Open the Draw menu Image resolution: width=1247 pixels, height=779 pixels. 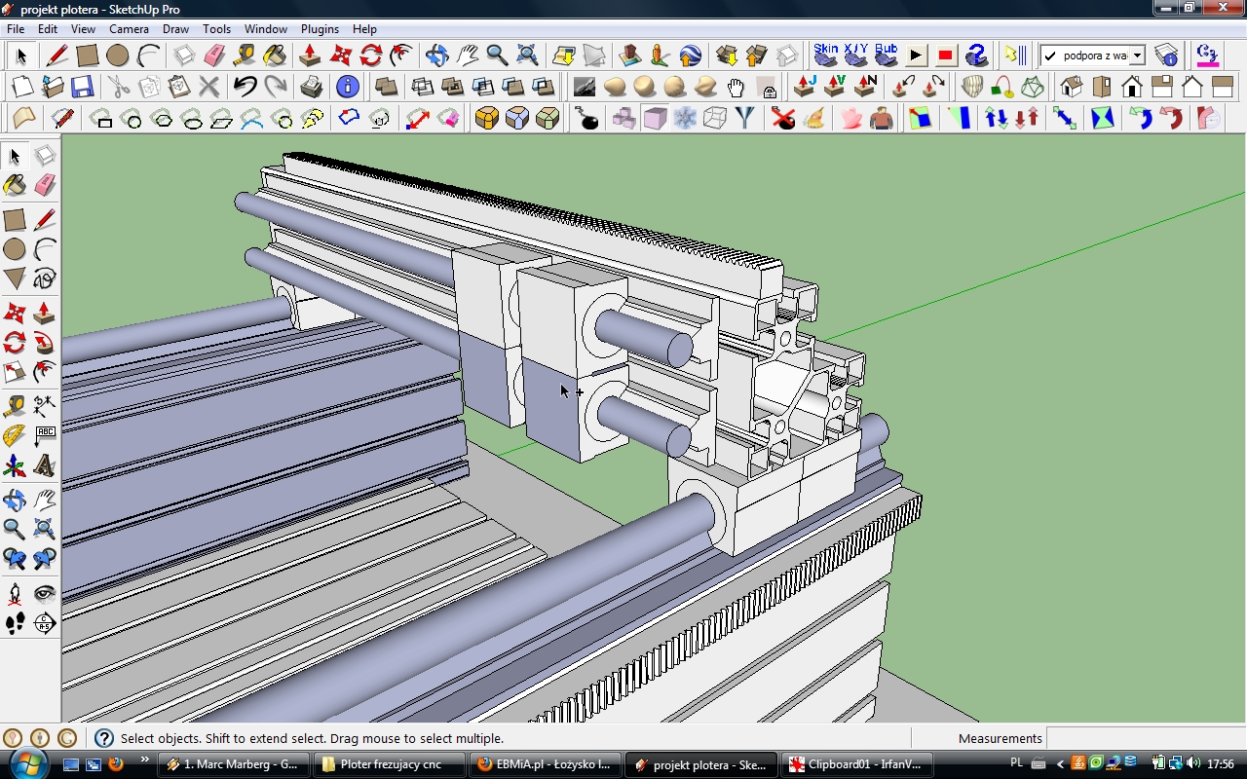pos(175,29)
